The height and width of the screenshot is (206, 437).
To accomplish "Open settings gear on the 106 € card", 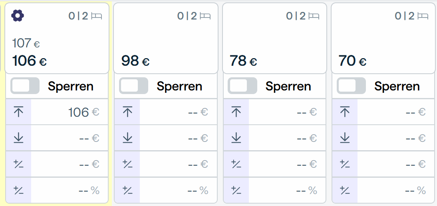I will (x=18, y=16).
